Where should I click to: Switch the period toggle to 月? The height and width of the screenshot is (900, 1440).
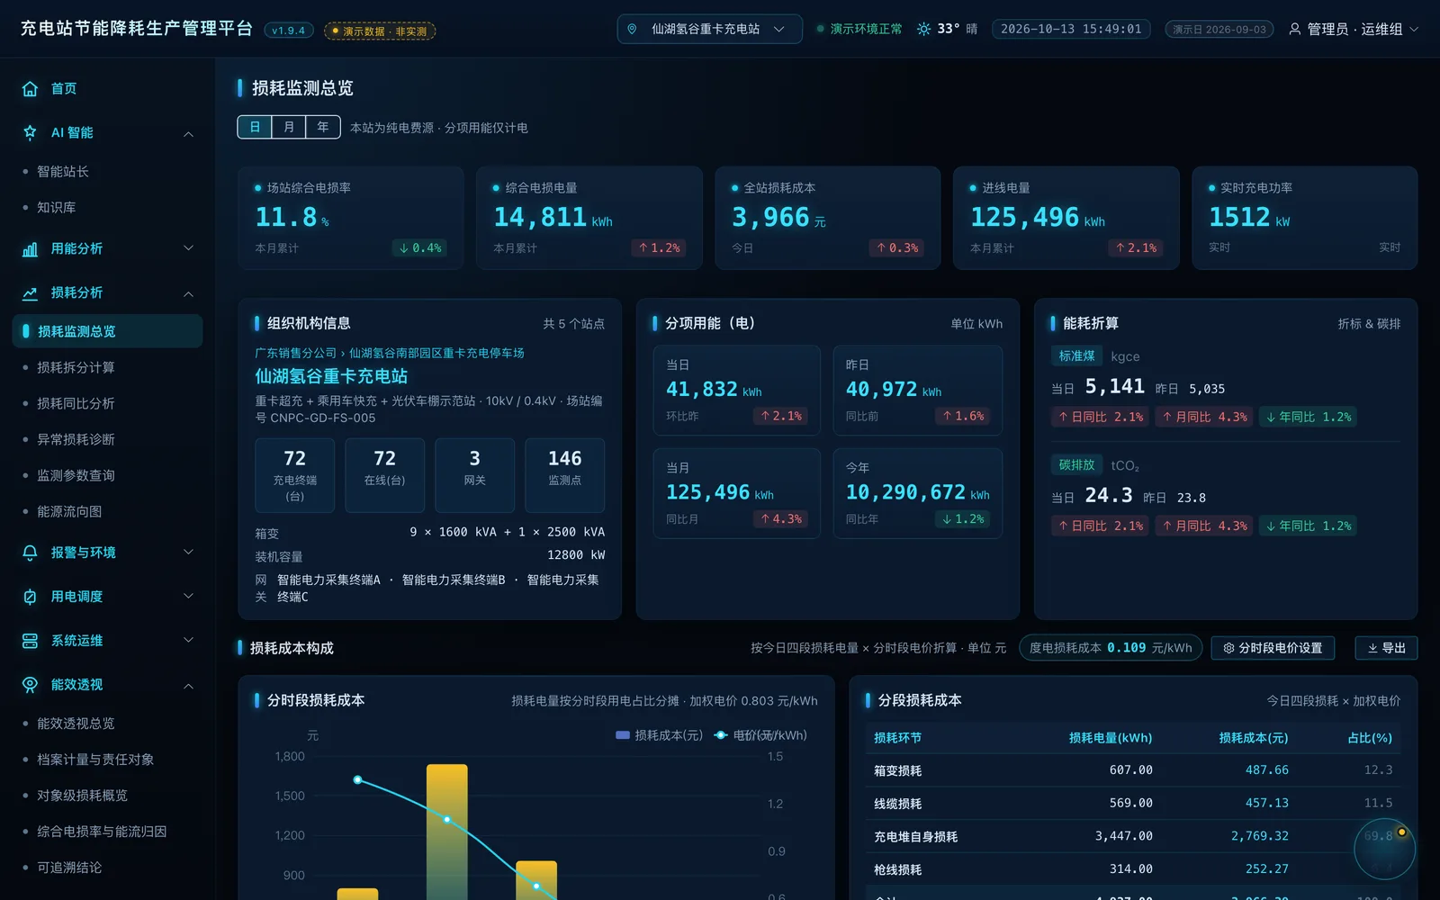click(289, 127)
